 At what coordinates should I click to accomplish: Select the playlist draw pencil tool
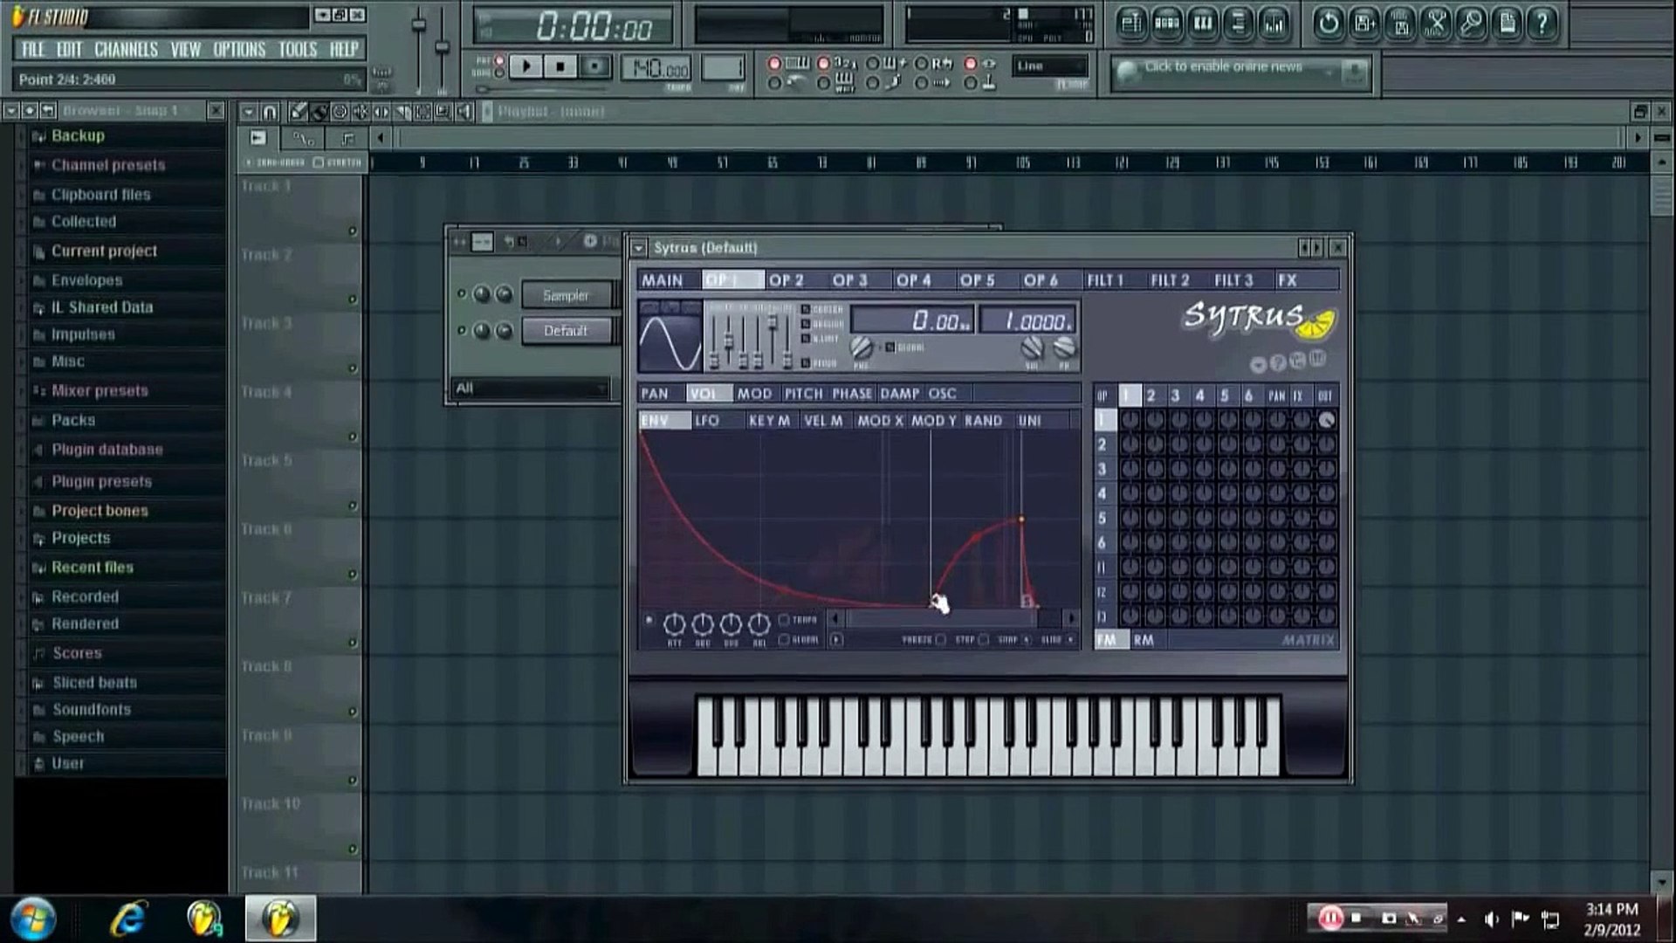pos(299,112)
